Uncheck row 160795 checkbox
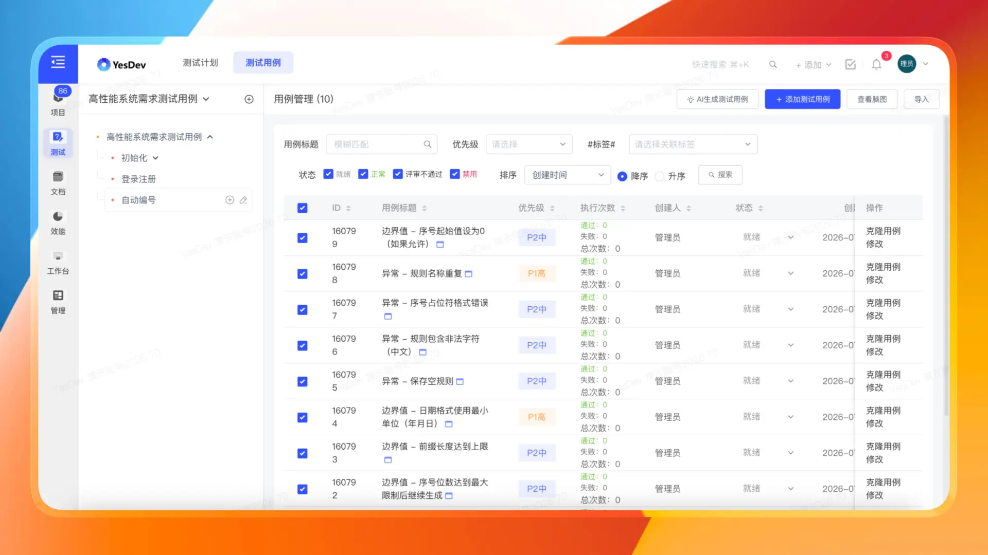The image size is (988, 555). [303, 381]
